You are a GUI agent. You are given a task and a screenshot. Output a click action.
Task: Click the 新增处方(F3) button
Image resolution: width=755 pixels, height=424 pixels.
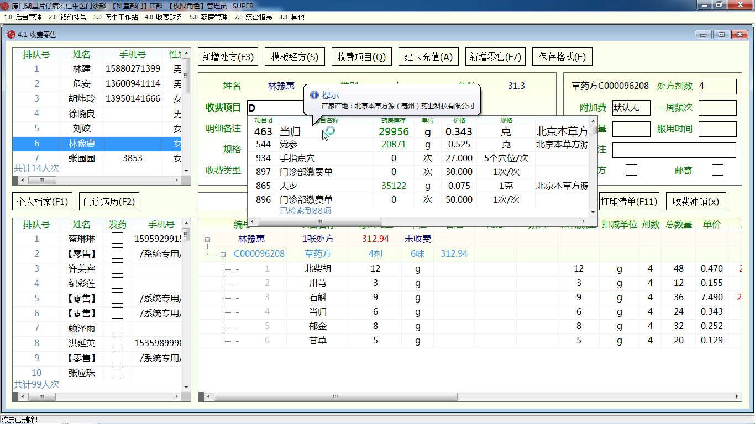(228, 57)
